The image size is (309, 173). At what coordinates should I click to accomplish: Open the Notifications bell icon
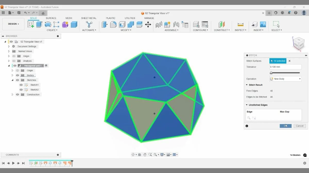pos(289,13)
